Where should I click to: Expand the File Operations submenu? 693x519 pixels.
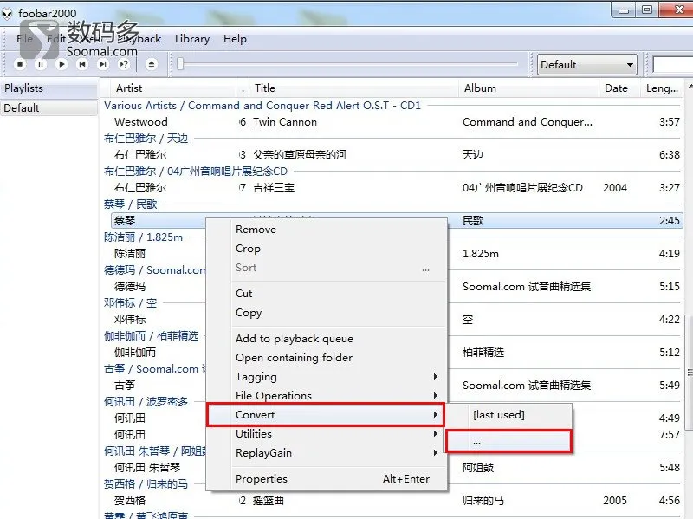click(x=327, y=396)
